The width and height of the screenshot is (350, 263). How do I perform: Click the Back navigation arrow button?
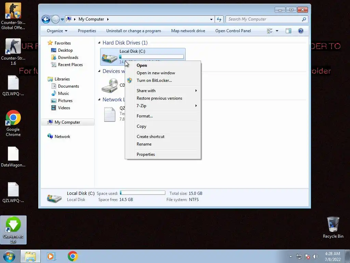pyautogui.click(x=46, y=19)
